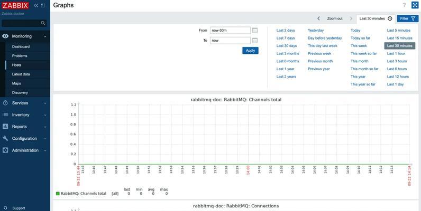This screenshot has width=421, height=211.
Task: Click graph title RabbitMQ: Connections
Action: [x=236, y=206]
